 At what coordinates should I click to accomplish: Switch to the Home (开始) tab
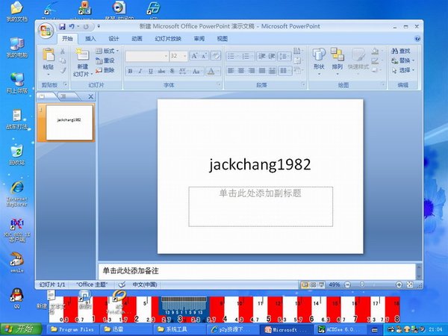[67, 39]
